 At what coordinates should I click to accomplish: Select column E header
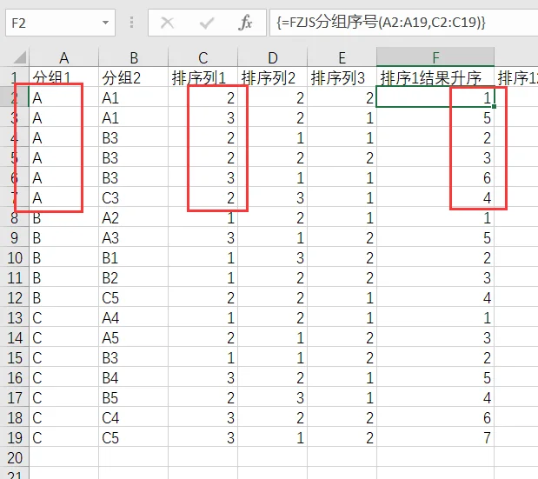(342, 57)
